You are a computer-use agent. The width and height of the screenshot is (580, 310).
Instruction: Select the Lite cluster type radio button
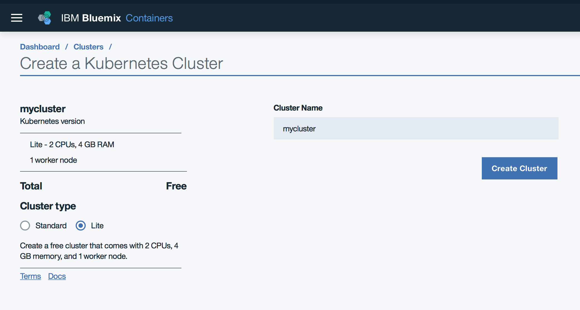tap(81, 226)
